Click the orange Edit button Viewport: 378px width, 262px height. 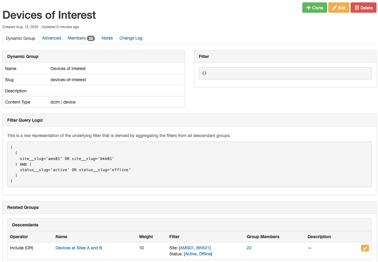339,8
